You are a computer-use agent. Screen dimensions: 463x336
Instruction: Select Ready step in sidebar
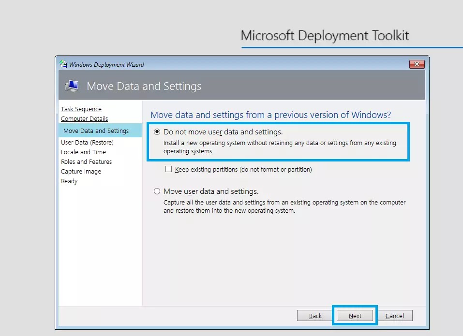tap(69, 181)
